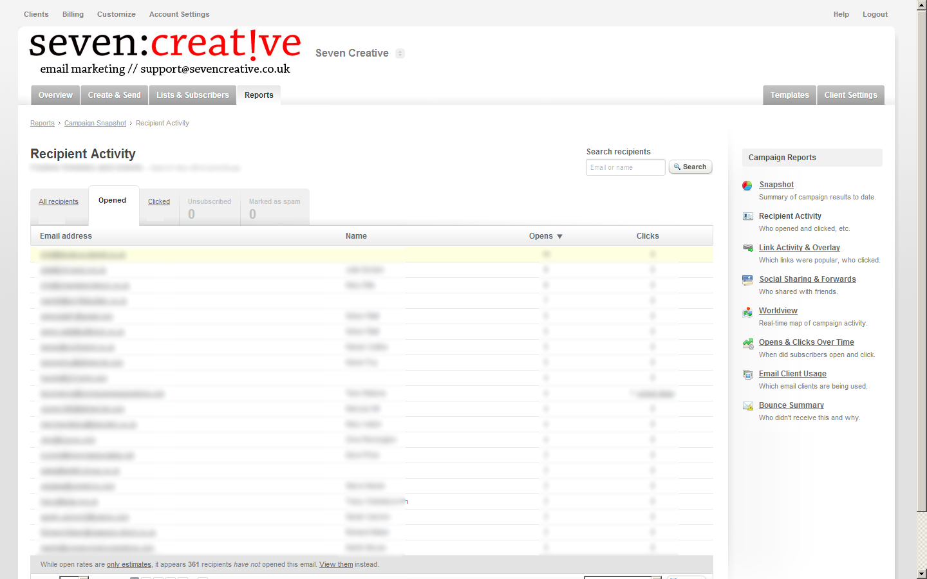Click the Bounce Summary envelope icon
The width and height of the screenshot is (927, 579).
747,406
